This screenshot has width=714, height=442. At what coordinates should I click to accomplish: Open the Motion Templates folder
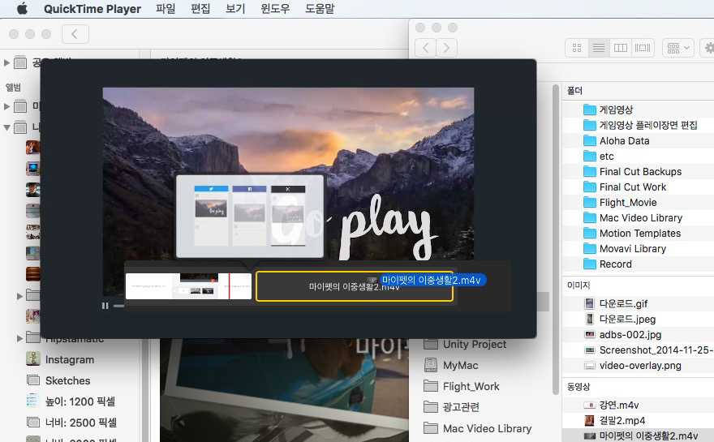640,234
